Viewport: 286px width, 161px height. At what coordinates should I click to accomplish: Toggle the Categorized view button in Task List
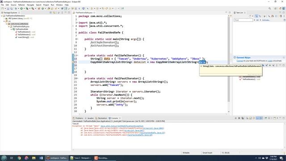(x=257, y=16)
